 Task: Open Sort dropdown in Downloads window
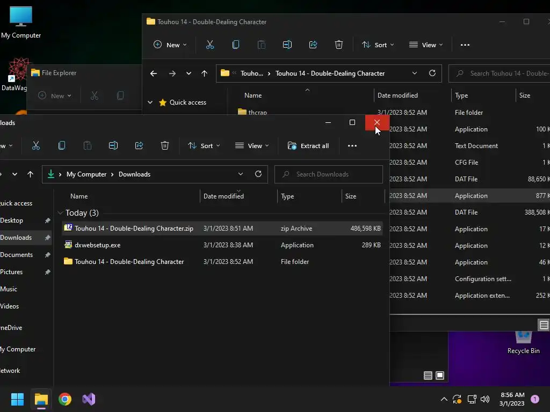(x=204, y=146)
